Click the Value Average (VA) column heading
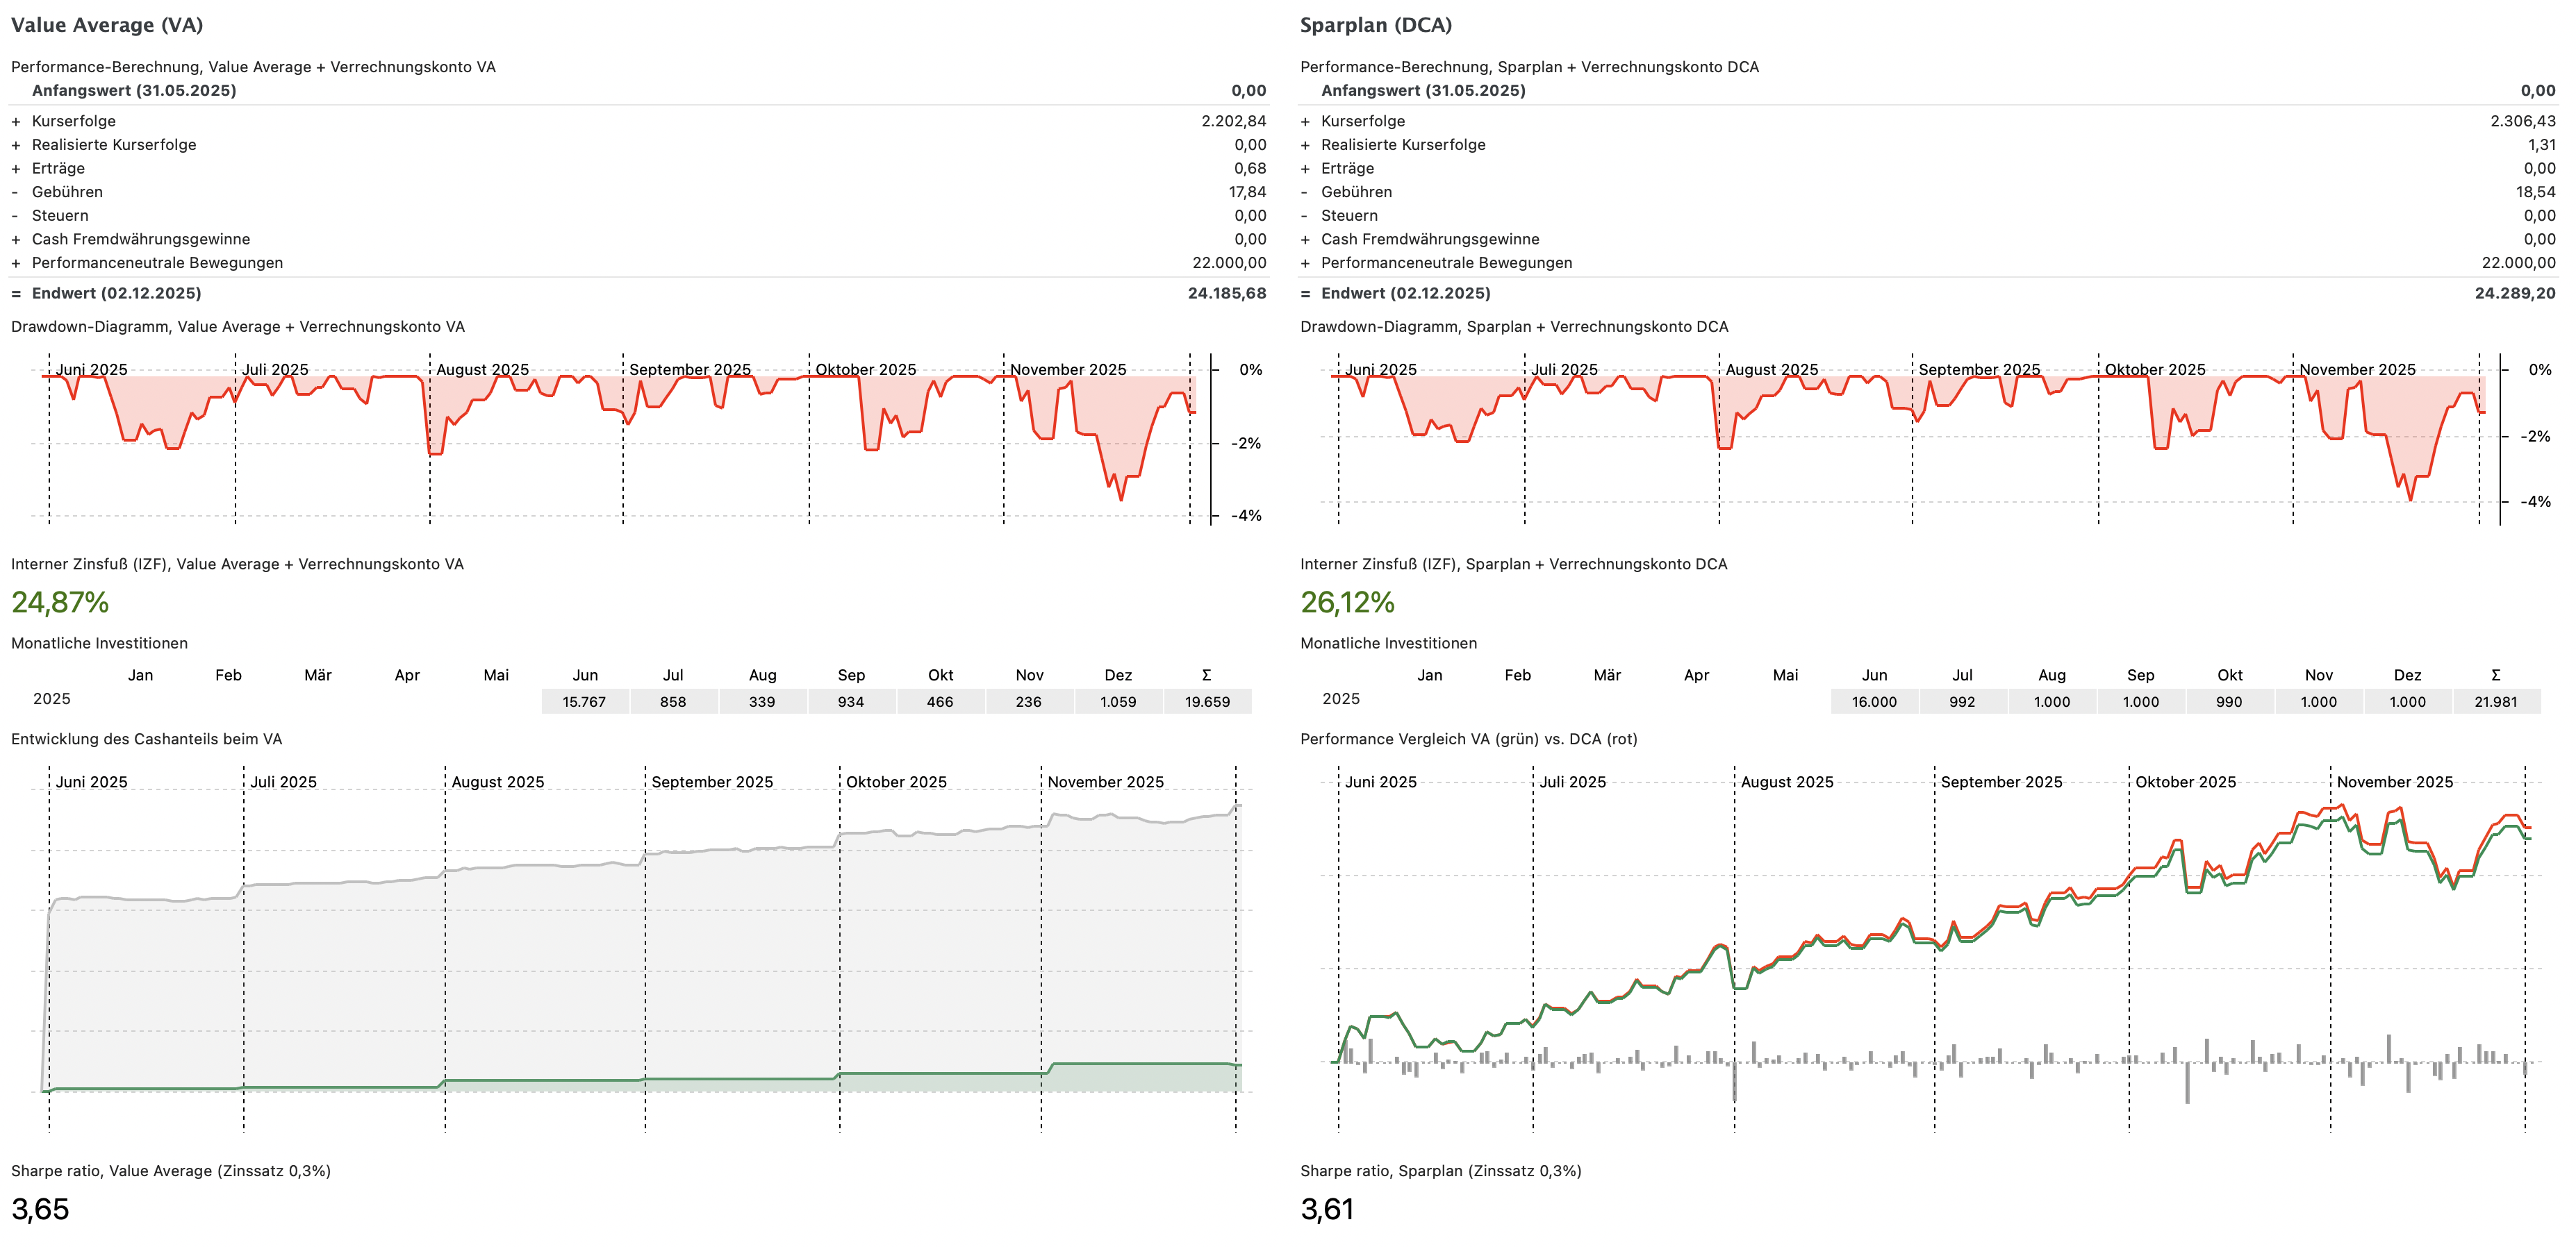 (107, 25)
